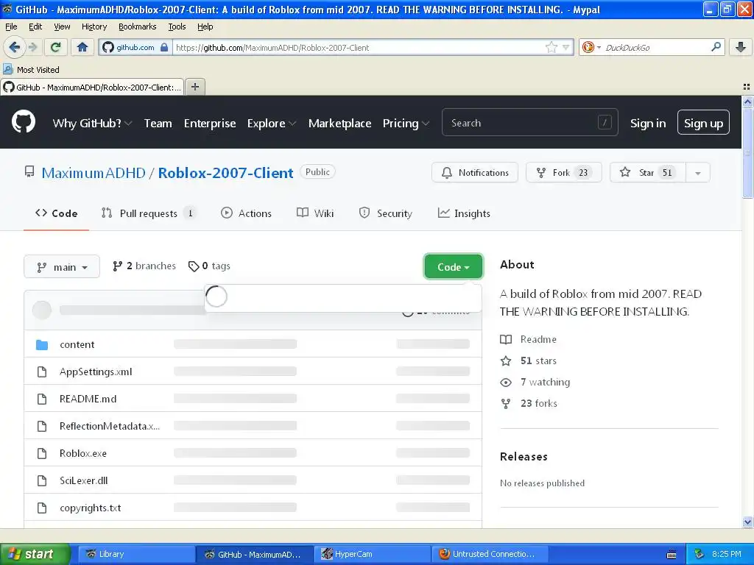Open the History menu
Screen dimensions: 754x565
94,26
